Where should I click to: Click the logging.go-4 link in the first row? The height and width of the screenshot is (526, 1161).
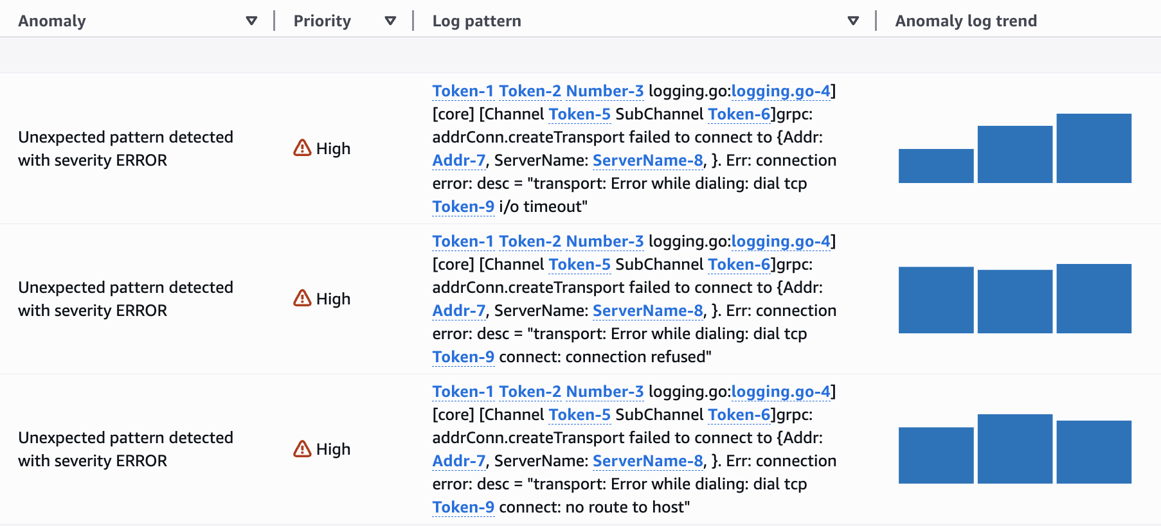tap(780, 91)
